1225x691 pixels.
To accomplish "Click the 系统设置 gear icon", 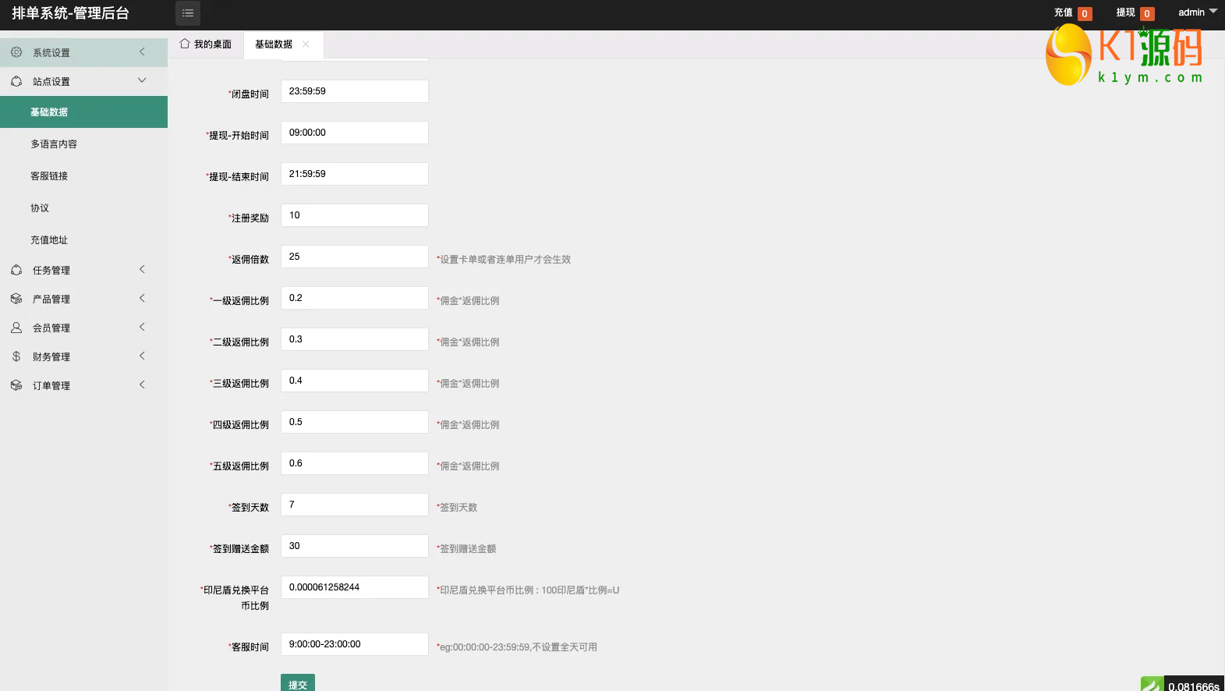I will [16, 52].
